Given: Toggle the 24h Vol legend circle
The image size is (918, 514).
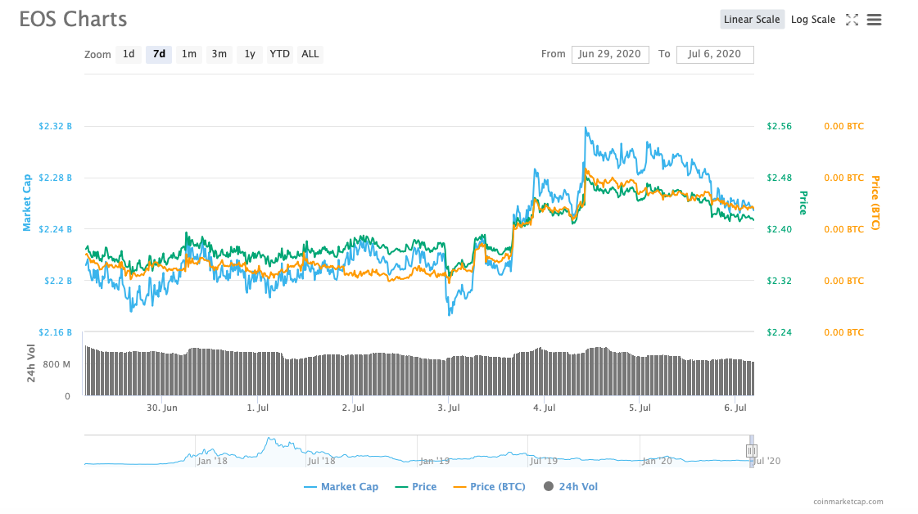Looking at the screenshot, I should pos(548,487).
